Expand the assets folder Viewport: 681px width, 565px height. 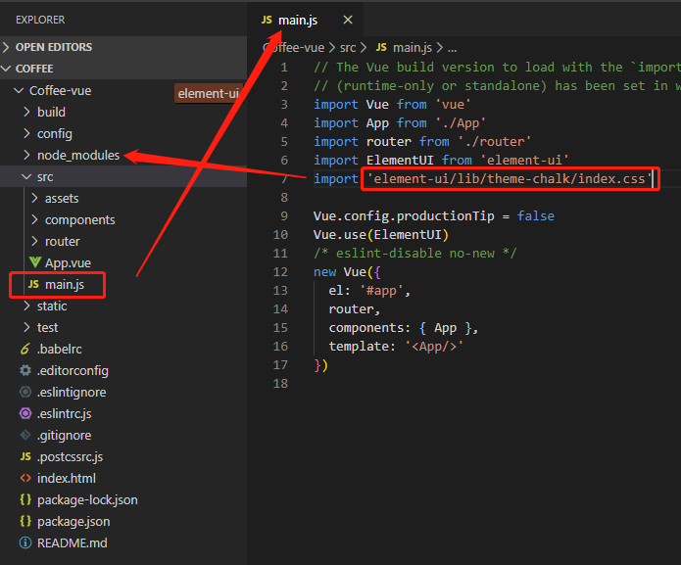point(62,199)
